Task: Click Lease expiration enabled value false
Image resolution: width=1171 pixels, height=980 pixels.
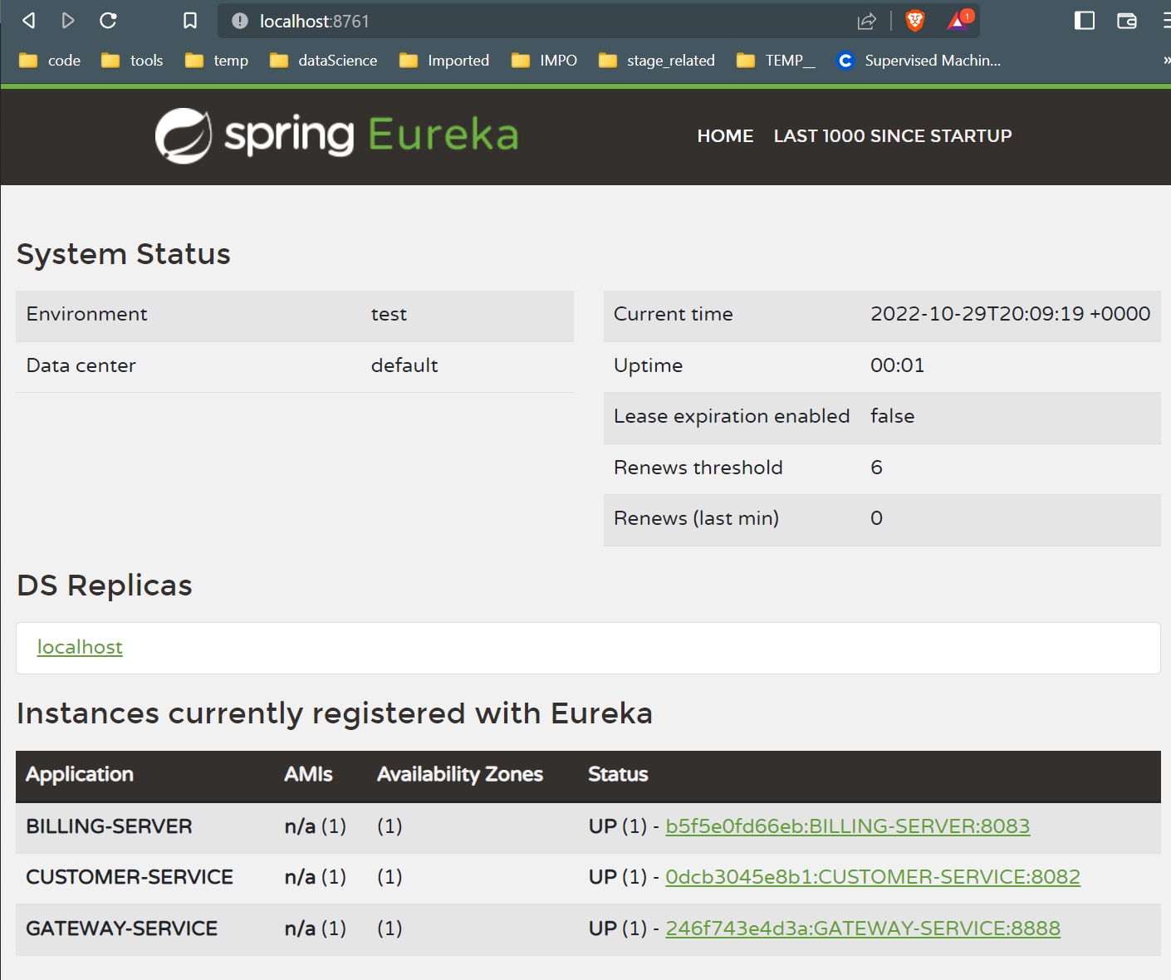Action: [892, 416]
